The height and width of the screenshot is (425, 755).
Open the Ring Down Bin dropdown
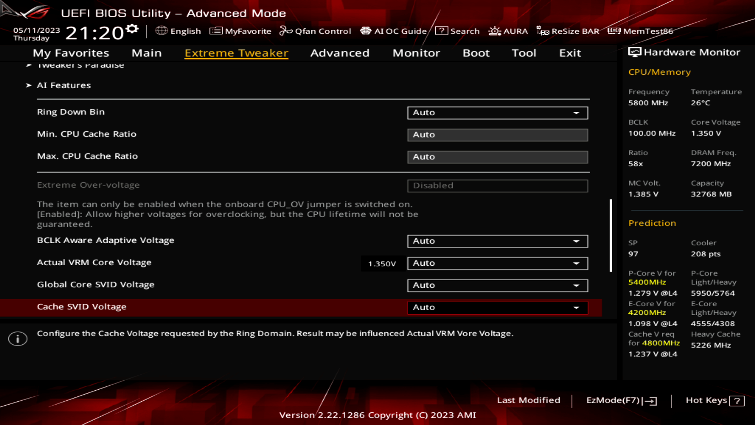point(576,112)
